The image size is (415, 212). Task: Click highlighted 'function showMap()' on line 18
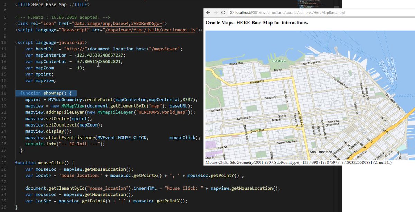46,93
